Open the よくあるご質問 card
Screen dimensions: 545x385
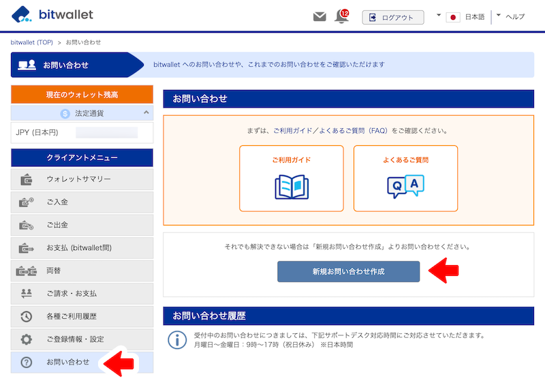coord(405,179)
